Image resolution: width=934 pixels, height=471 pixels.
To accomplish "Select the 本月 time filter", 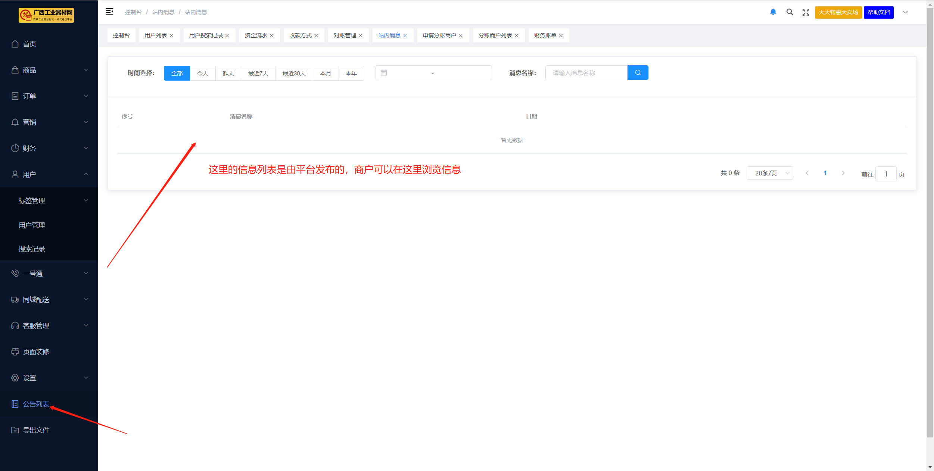I will tap(326, 73).
